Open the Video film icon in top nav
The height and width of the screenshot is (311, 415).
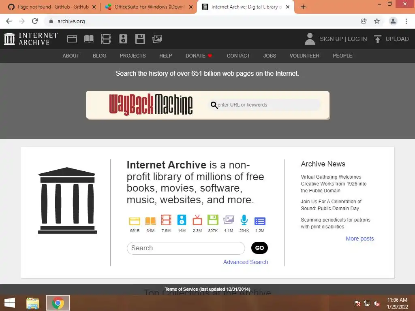pos(106,39)
